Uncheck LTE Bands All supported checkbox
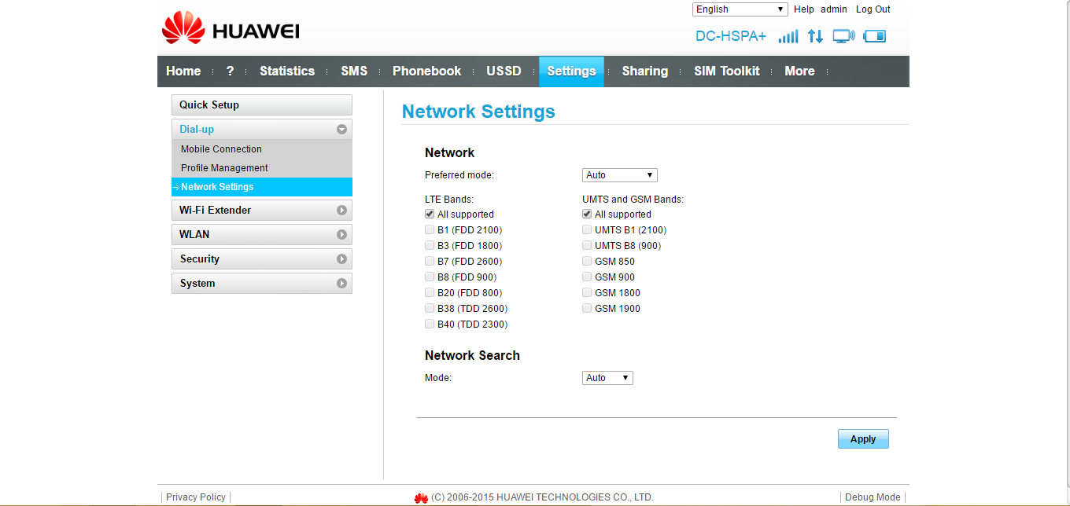Image resolution: width=1070 pixels, height=506 pixels. [430, 214]
